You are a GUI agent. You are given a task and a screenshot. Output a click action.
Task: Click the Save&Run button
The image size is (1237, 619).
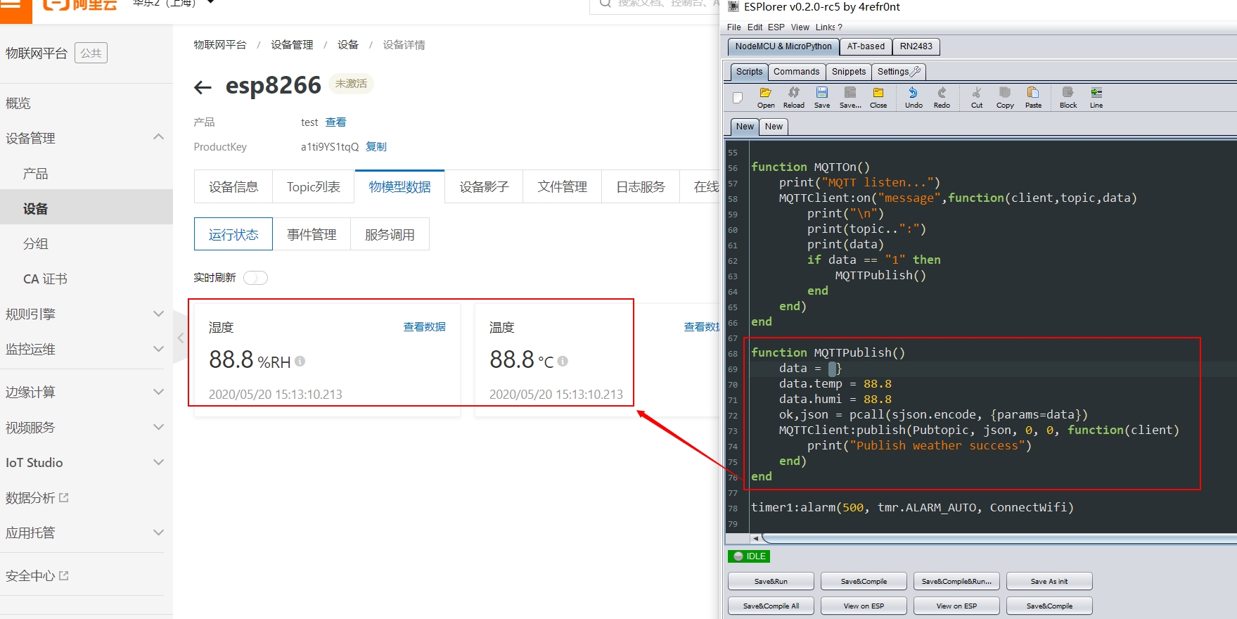tap(771, 581)
